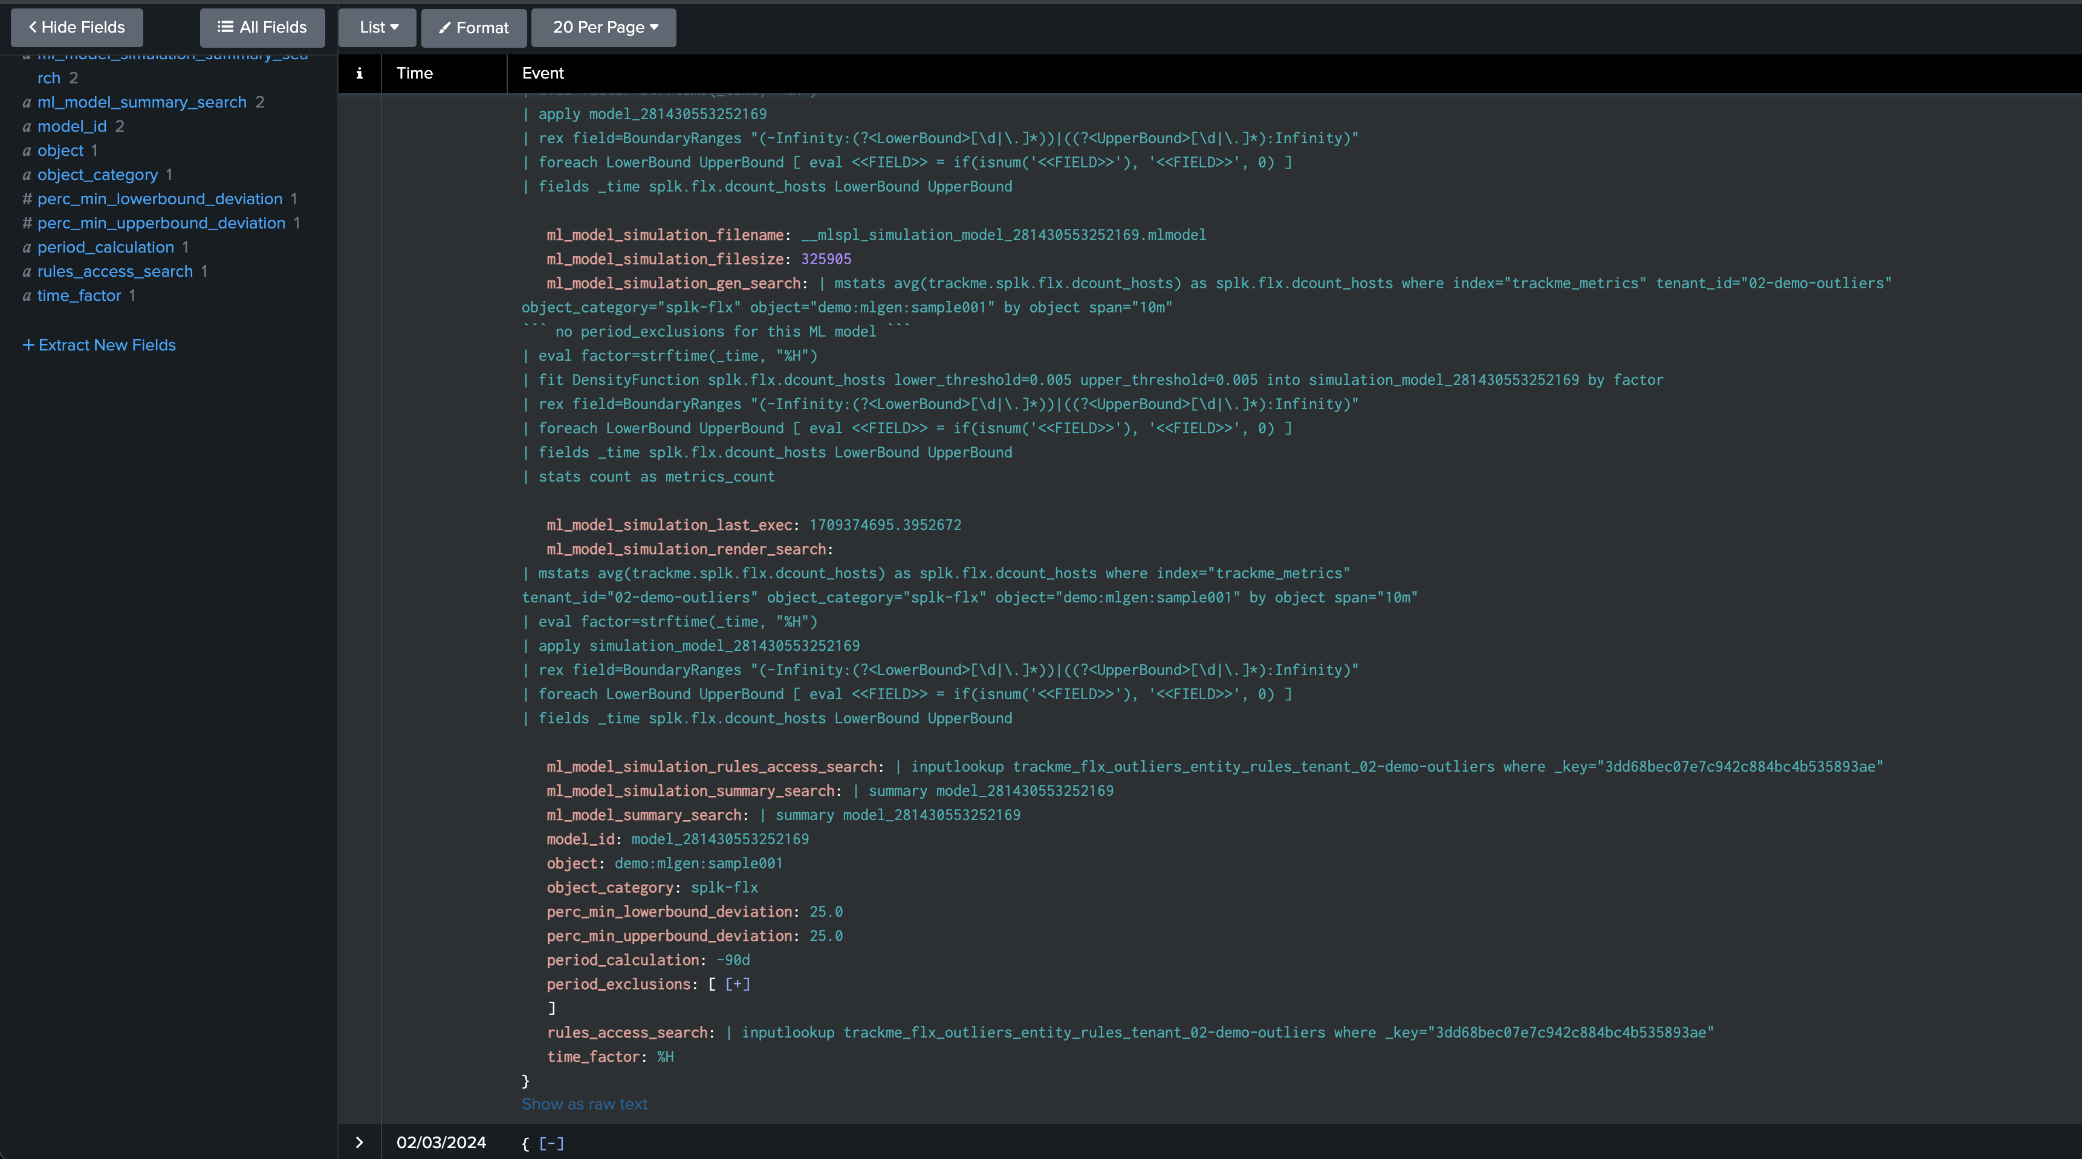Click the model_id value model_281430553252169

(x=719, y=839)
